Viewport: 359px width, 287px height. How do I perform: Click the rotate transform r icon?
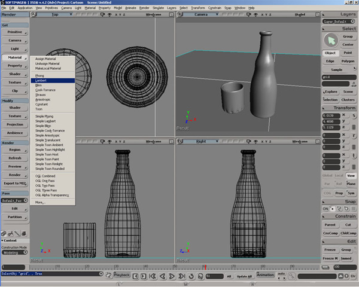click(354, 136)
